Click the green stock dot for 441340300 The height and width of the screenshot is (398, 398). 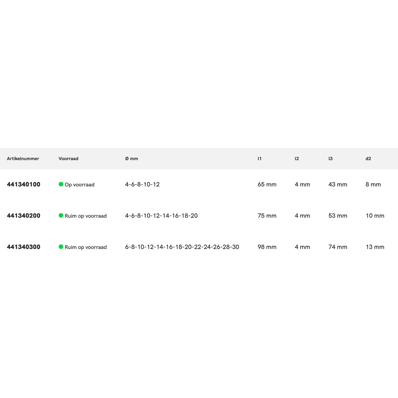coord(61,247)
